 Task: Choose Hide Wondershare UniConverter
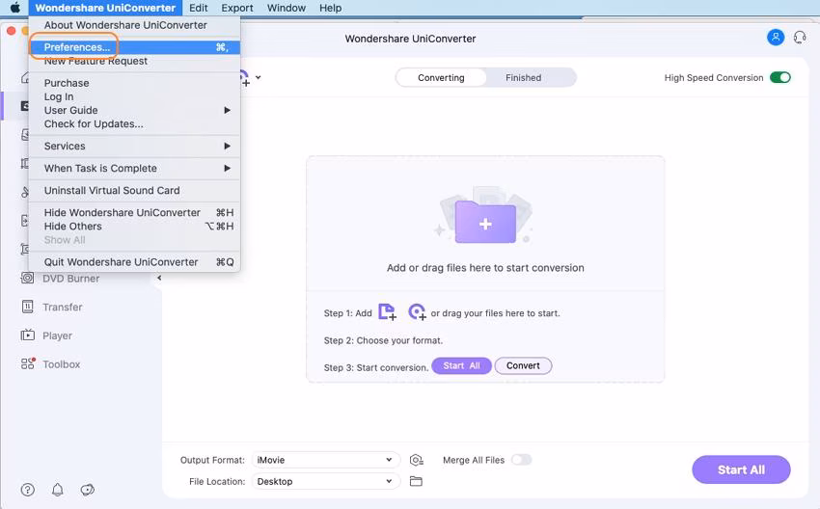pyautogui.click(x=134, y=213)
